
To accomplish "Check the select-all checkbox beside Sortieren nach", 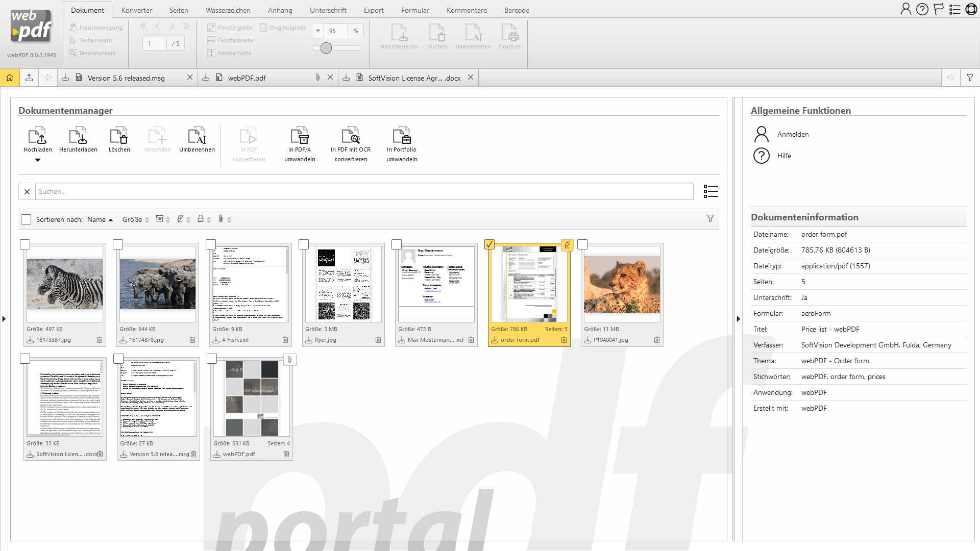I will point(26,219).
